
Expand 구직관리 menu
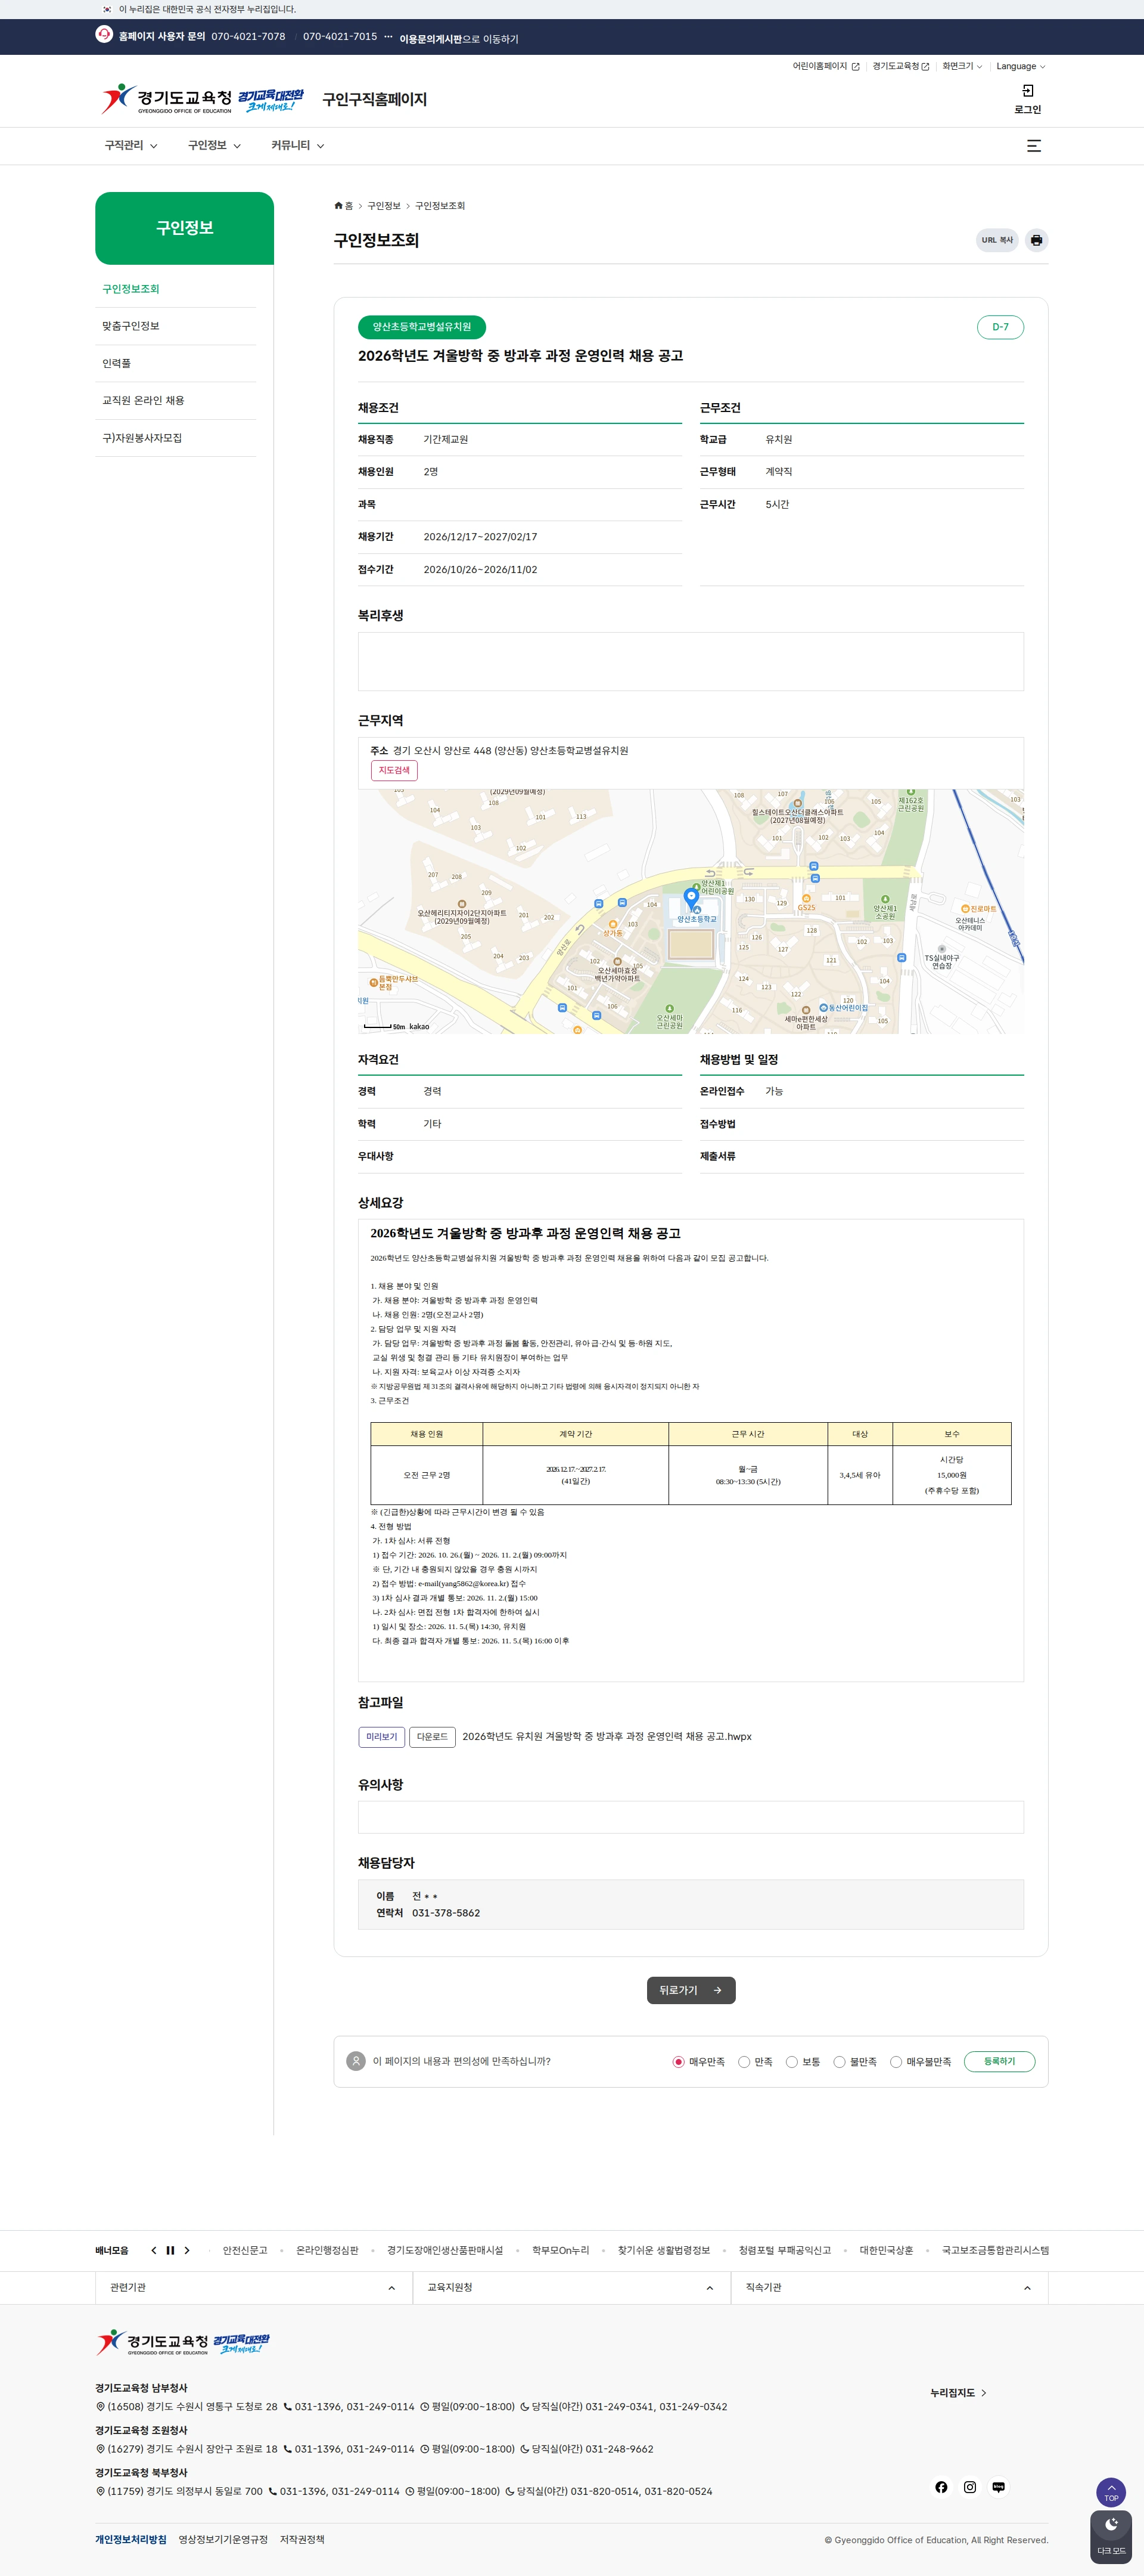pyautogui.click(x=131, y=146)
